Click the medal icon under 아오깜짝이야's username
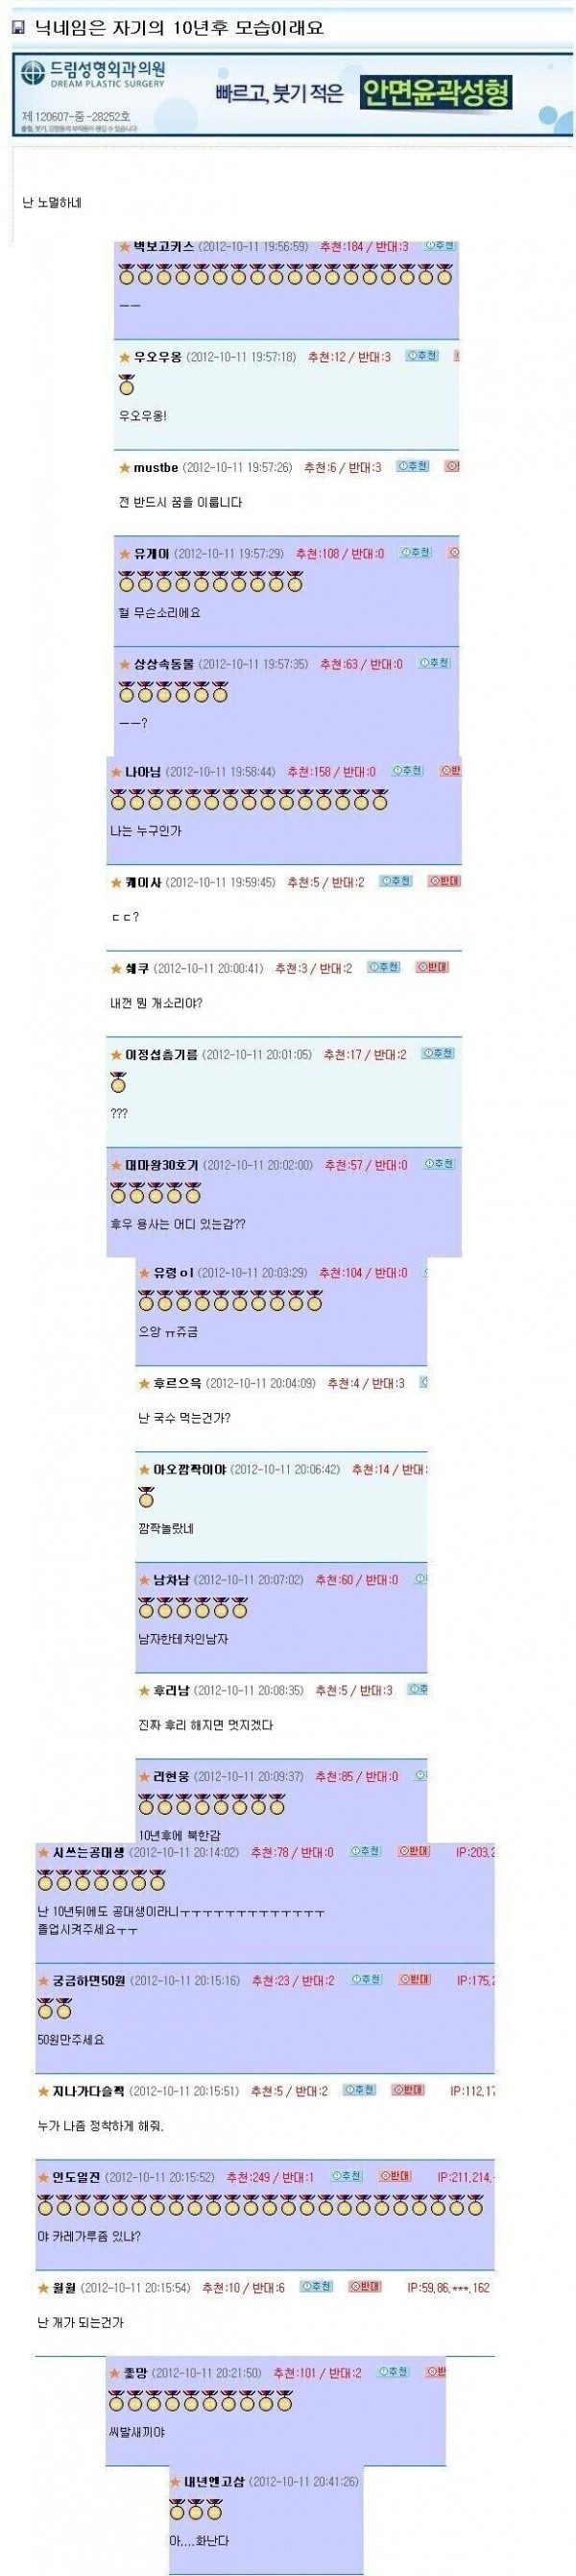This screenshot has height=2576, width=576. point(147,1497)
